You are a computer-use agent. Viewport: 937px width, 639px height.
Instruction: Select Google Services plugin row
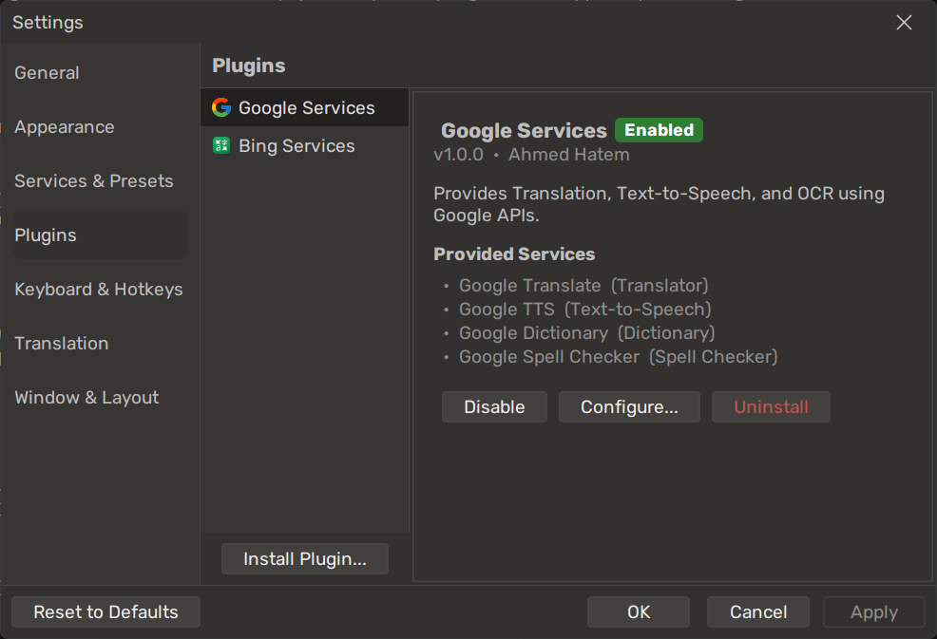(x=305, y=107)
